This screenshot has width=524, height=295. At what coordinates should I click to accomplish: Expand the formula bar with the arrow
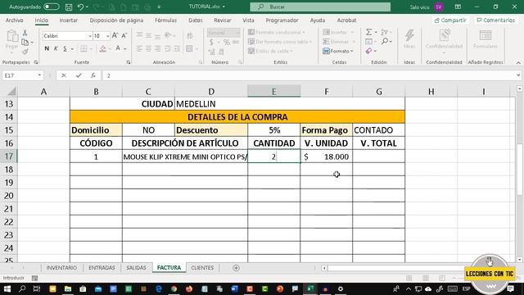coord(518,75)
